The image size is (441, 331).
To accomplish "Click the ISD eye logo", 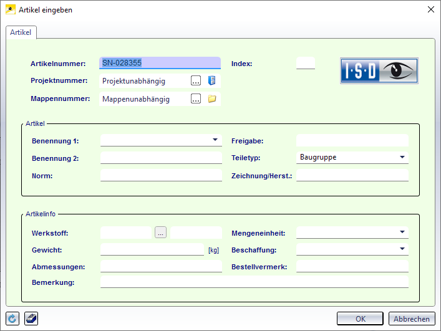I will pos(379,71).
